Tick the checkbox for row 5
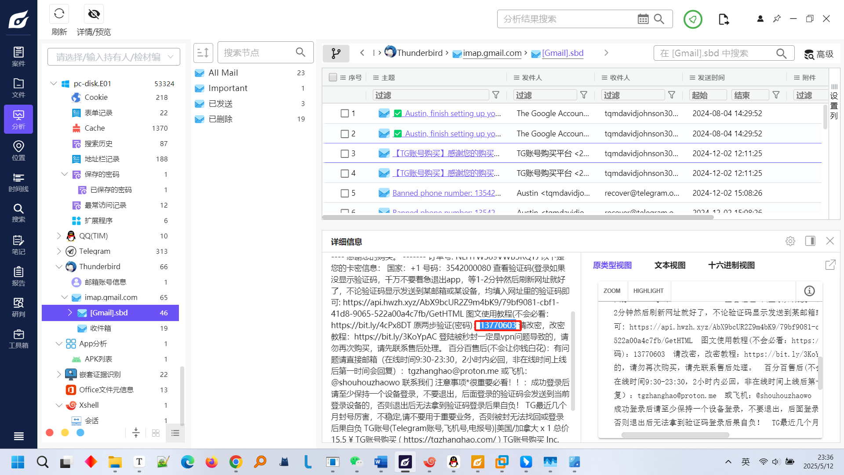The height and width of the screenshot is (475, 844). (x=345, y=193)
